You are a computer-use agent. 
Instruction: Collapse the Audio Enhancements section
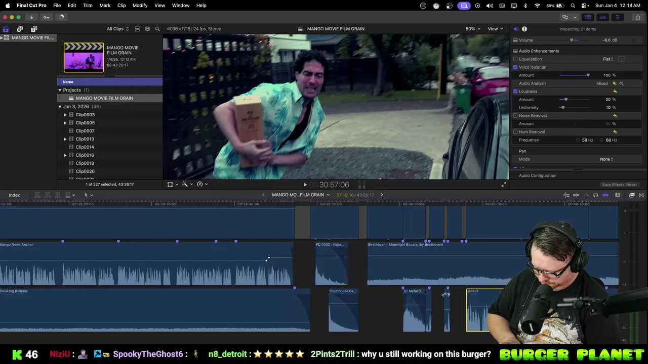coord(515,51)
